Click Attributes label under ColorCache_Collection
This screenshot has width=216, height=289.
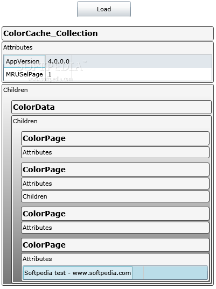[x=18, y=47]
